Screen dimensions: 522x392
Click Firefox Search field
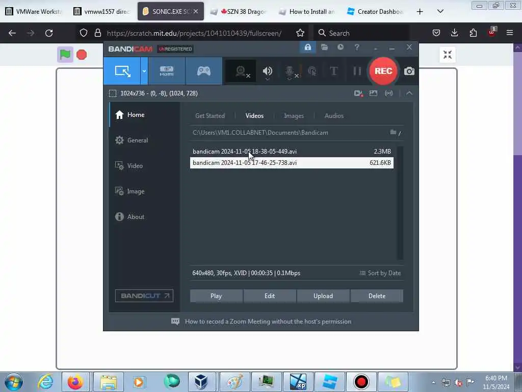coord(361,33)
